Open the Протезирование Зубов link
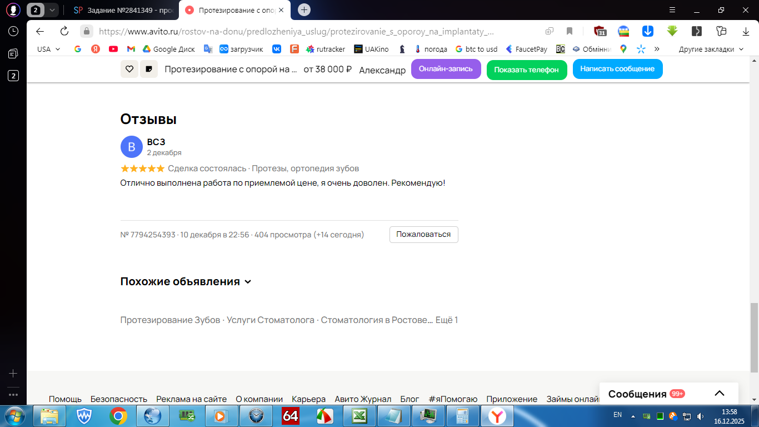The height and width of the screenshot is (427, 759). (x=170, y=320)
